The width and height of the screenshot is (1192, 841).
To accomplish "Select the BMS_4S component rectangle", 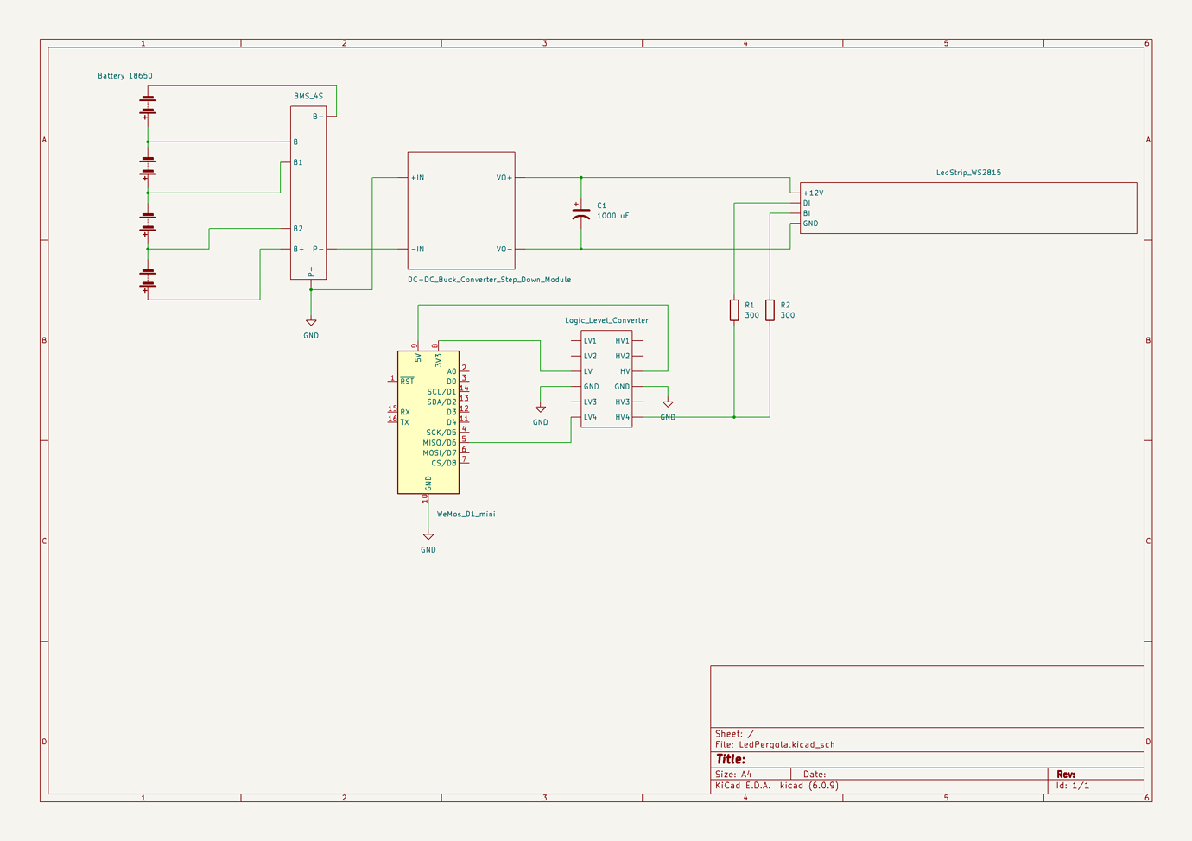I will (308, 190).
